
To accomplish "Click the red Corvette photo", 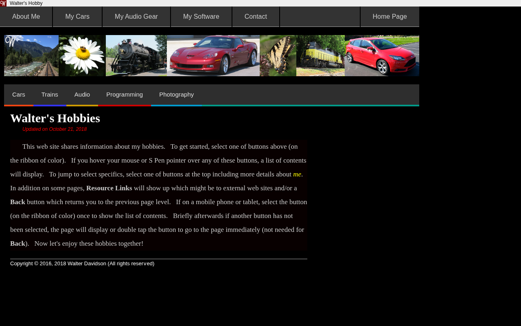I will [213, 55].
